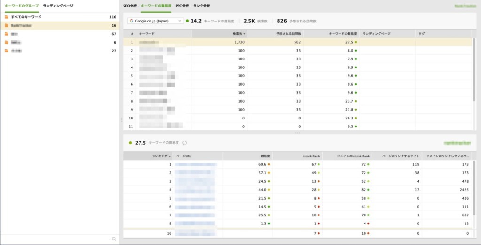This screenshot has width=481, height=245.
Task: Sort by ドメインのInLink Rank column header
Action: pos(347,156)
